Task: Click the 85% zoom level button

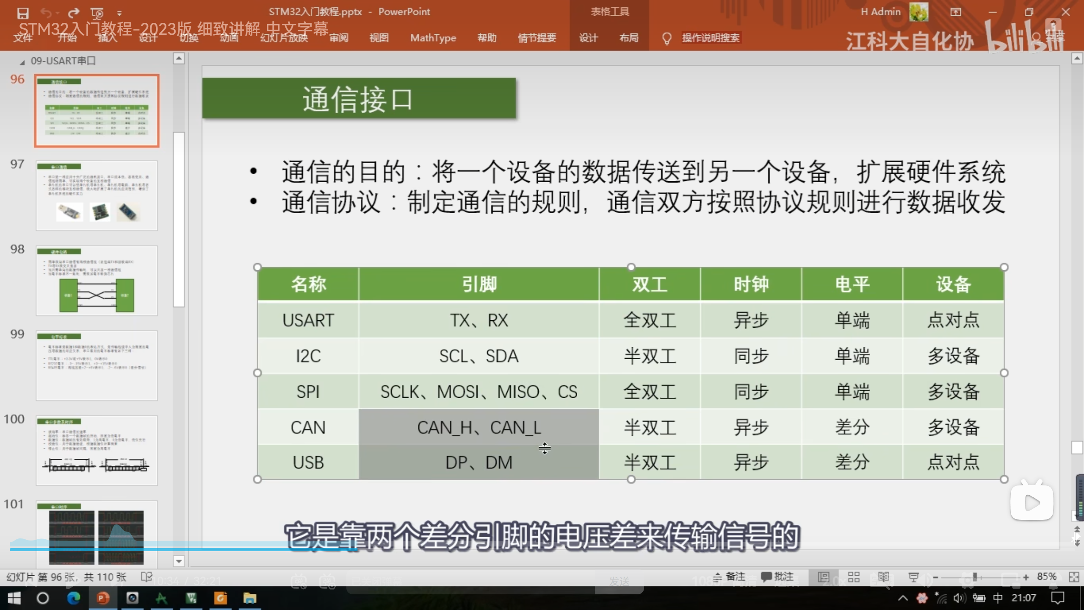Action: (x=1046, y=577)
